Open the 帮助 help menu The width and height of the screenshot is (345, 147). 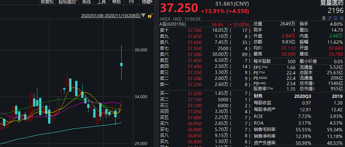click(x=117, y=2)
